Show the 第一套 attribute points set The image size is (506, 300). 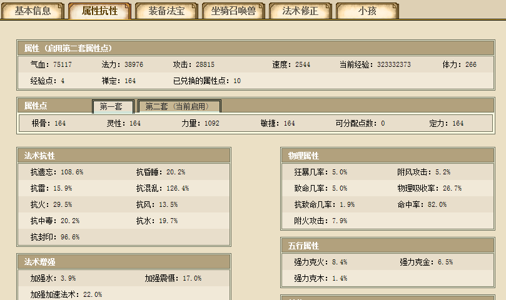point(112,106)
